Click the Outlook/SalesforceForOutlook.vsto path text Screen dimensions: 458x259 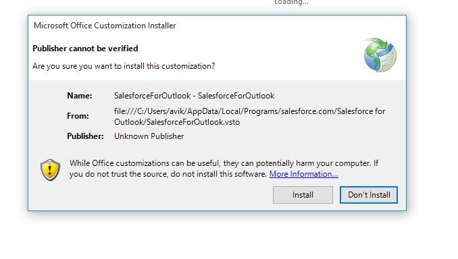(177, 122)
